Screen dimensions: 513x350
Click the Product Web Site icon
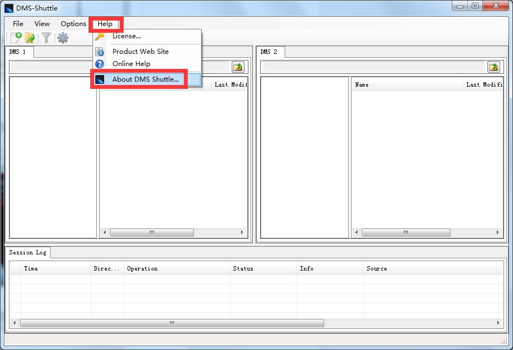[x=100, y=52]
